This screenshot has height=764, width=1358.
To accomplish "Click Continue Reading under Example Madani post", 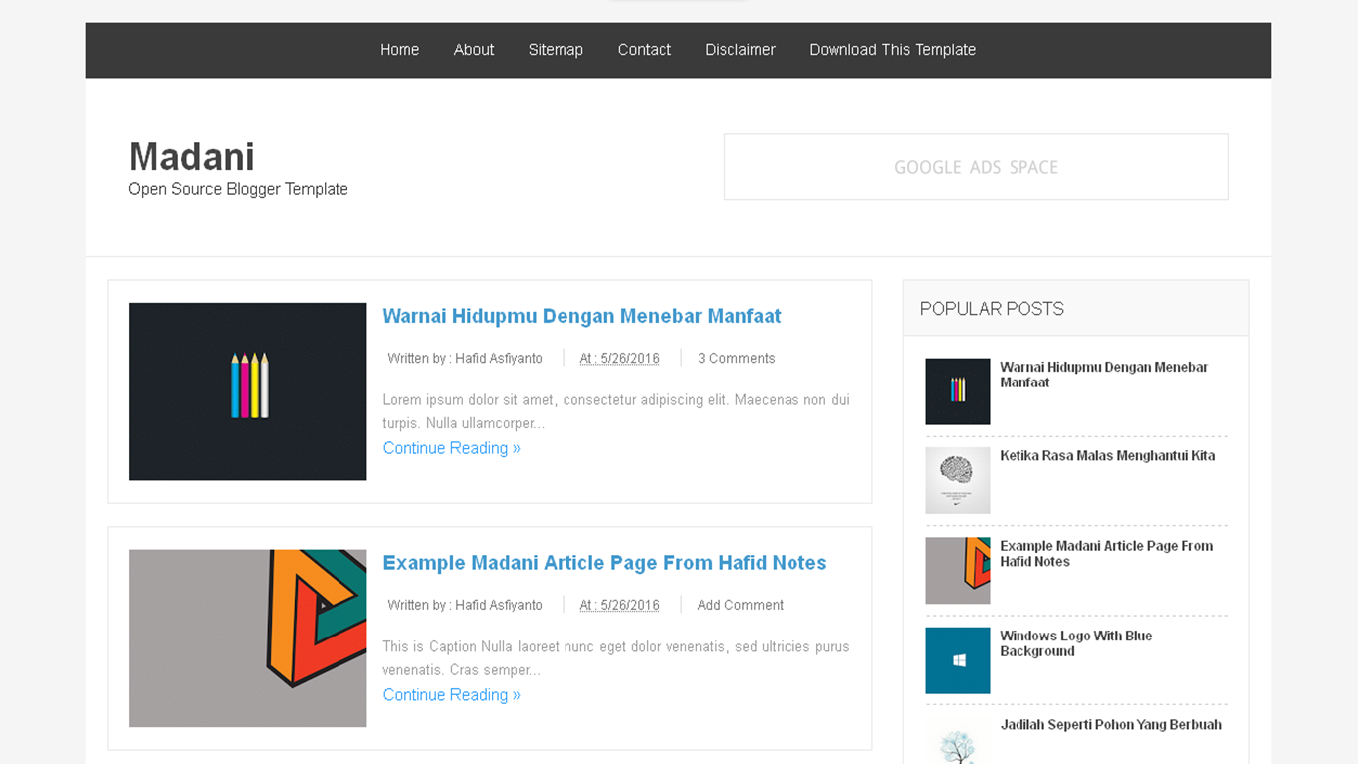I will [x=451, y=695].
